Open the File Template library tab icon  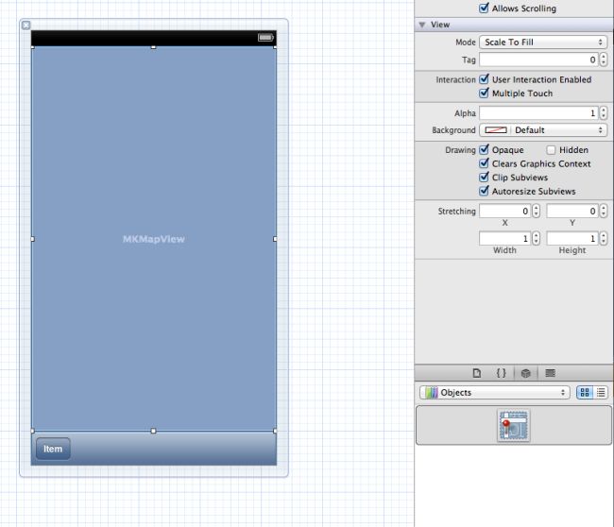click(476, 373)
